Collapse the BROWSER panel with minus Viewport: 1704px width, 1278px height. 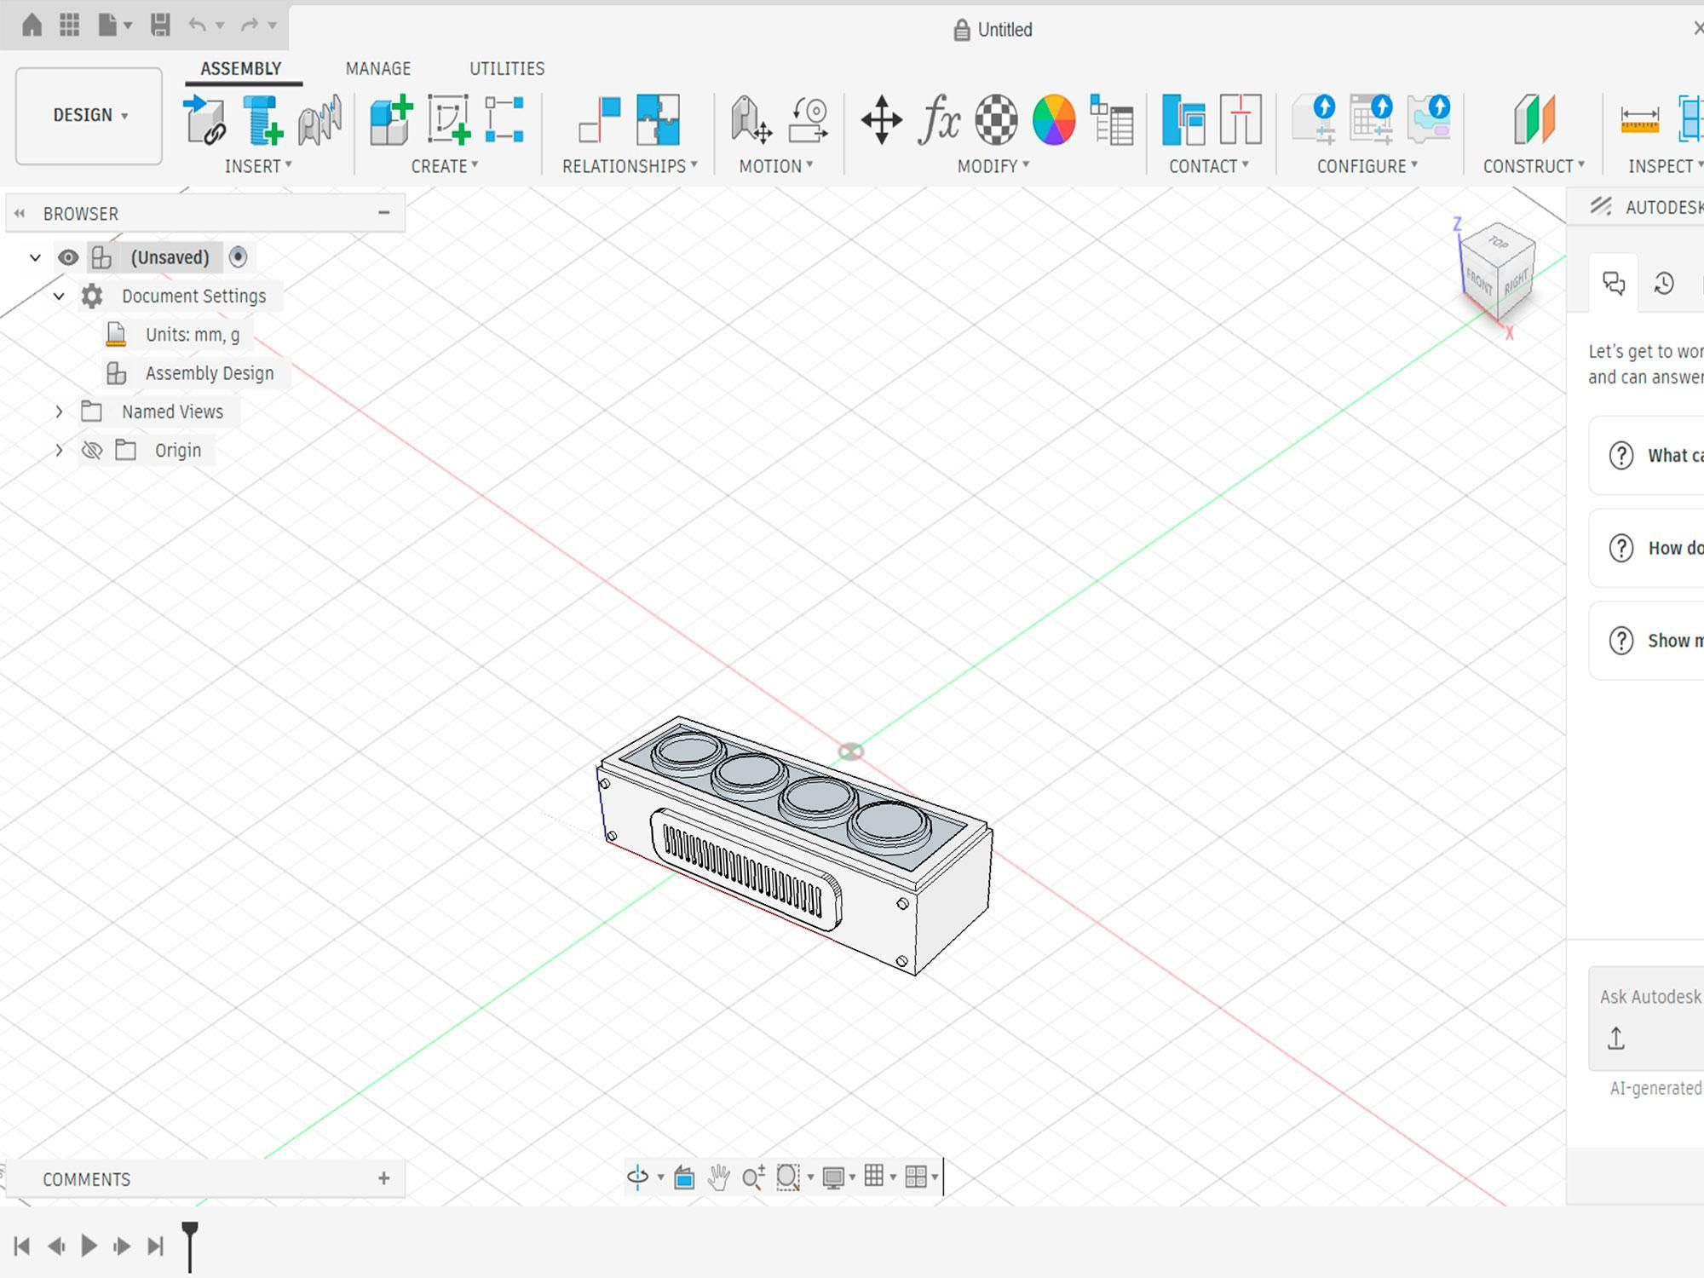[x=384, y=212]
